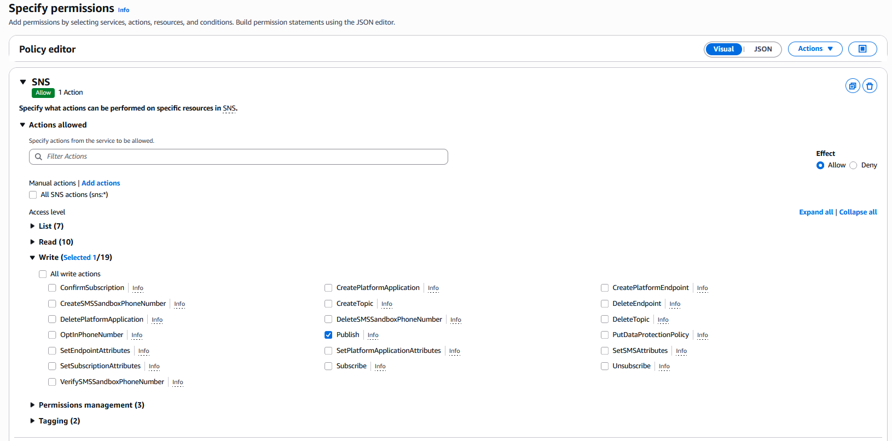Click in the Filter Actions search field

tap(239, 156)
